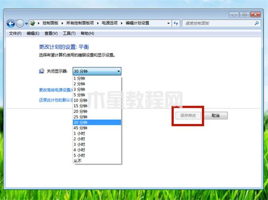The height and width of the screenshot is (200, 268).
Task: Expand arrow after 所有控制面板项 breadcrumb
Action: pyautogui.click(x=98, y=23)
